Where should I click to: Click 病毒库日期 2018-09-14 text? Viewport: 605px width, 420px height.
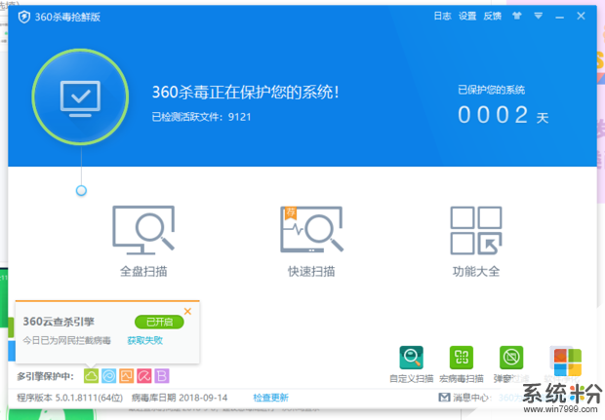tap(180, 398)
